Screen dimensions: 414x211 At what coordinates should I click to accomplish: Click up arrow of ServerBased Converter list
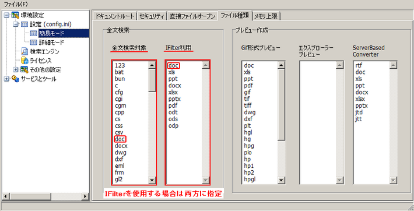click(x=393, y=65)
